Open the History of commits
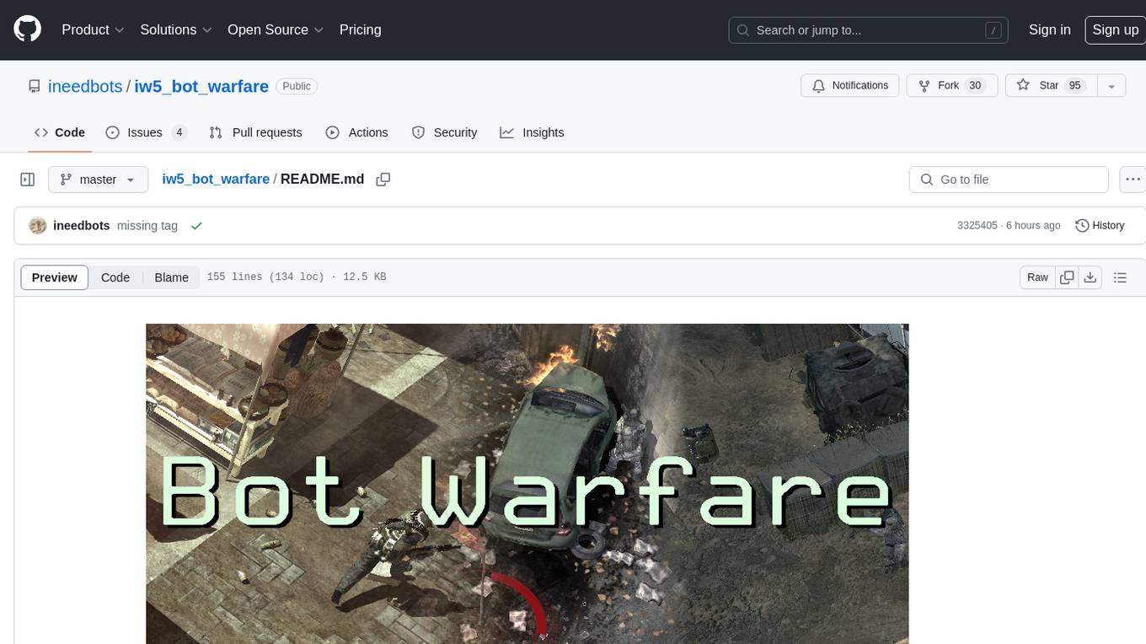The height and width of the screenshot is (644, 1146). click(x=1100, y=226)
